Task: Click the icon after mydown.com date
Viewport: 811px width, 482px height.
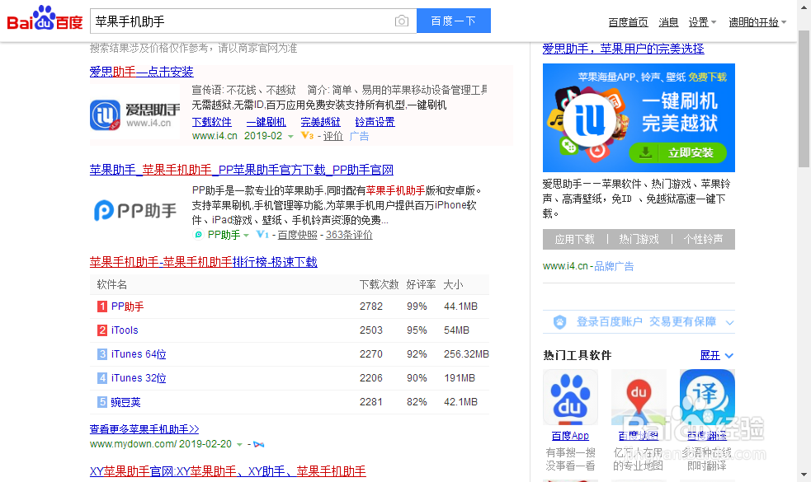Action: pyautogui.click(x=259, y=445)
